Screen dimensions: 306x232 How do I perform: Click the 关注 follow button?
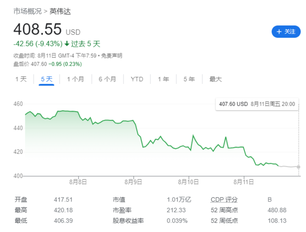tap(286, 32)
